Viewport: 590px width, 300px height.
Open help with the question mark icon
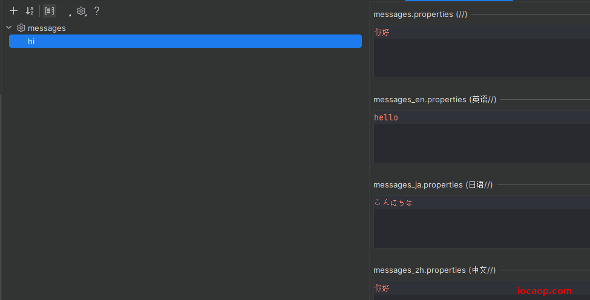pyautogui.click(x=97, y=11)
